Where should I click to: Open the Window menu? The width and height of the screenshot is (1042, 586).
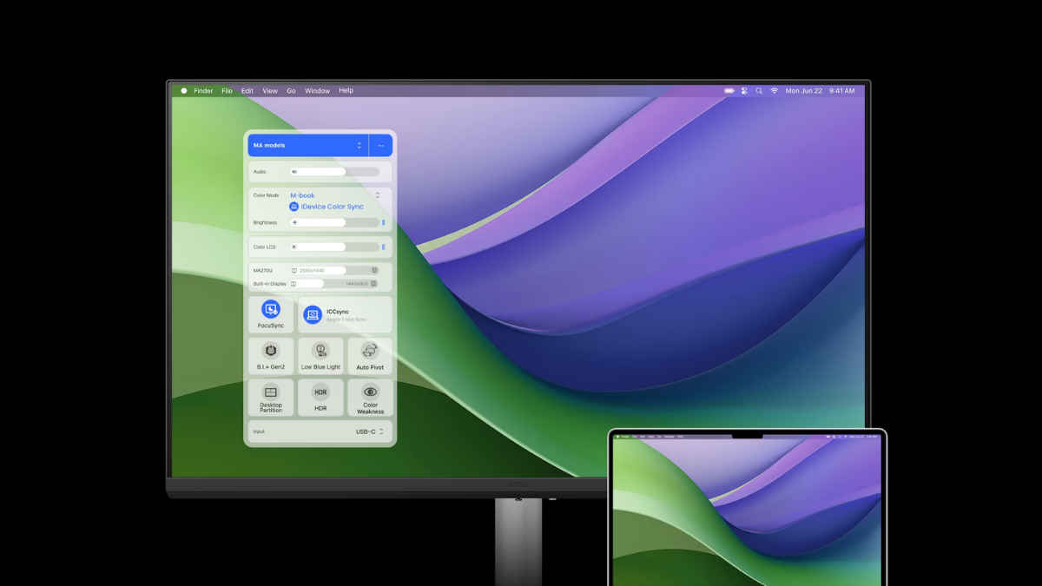[317, 90]
